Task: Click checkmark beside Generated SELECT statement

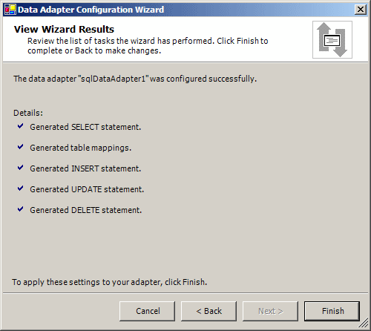Action: (21, 126)
